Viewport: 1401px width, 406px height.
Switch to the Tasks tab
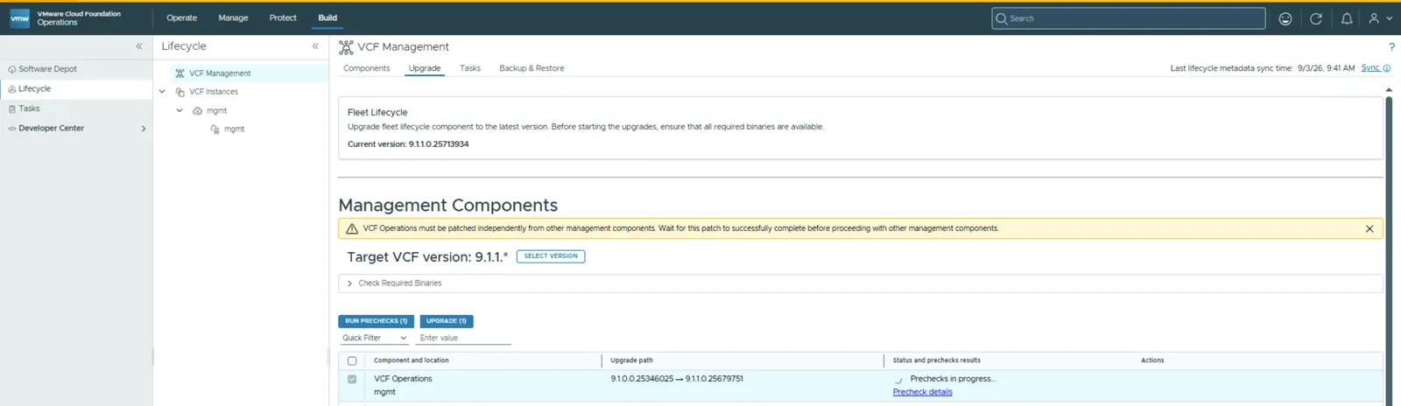(470, 68)
